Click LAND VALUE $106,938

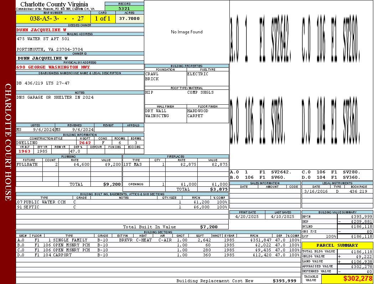click(362, 261)
